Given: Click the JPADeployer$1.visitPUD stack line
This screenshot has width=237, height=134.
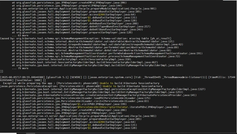Looking at the screenshot, I should click(69, 104).
